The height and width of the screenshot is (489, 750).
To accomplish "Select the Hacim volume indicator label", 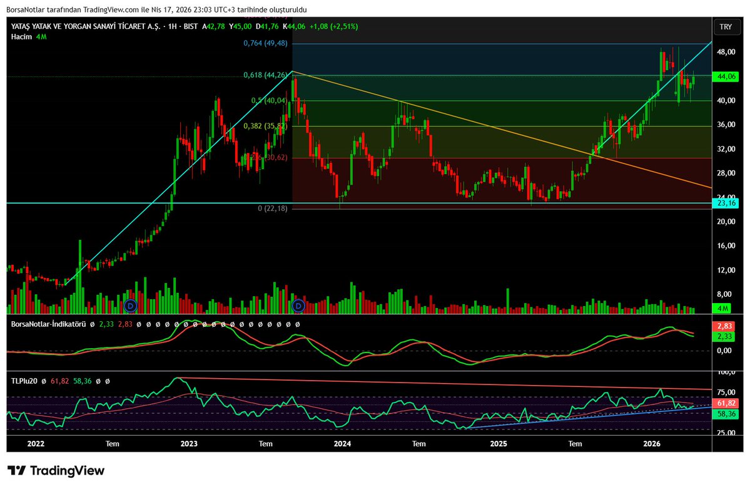I will click(21, 37).
